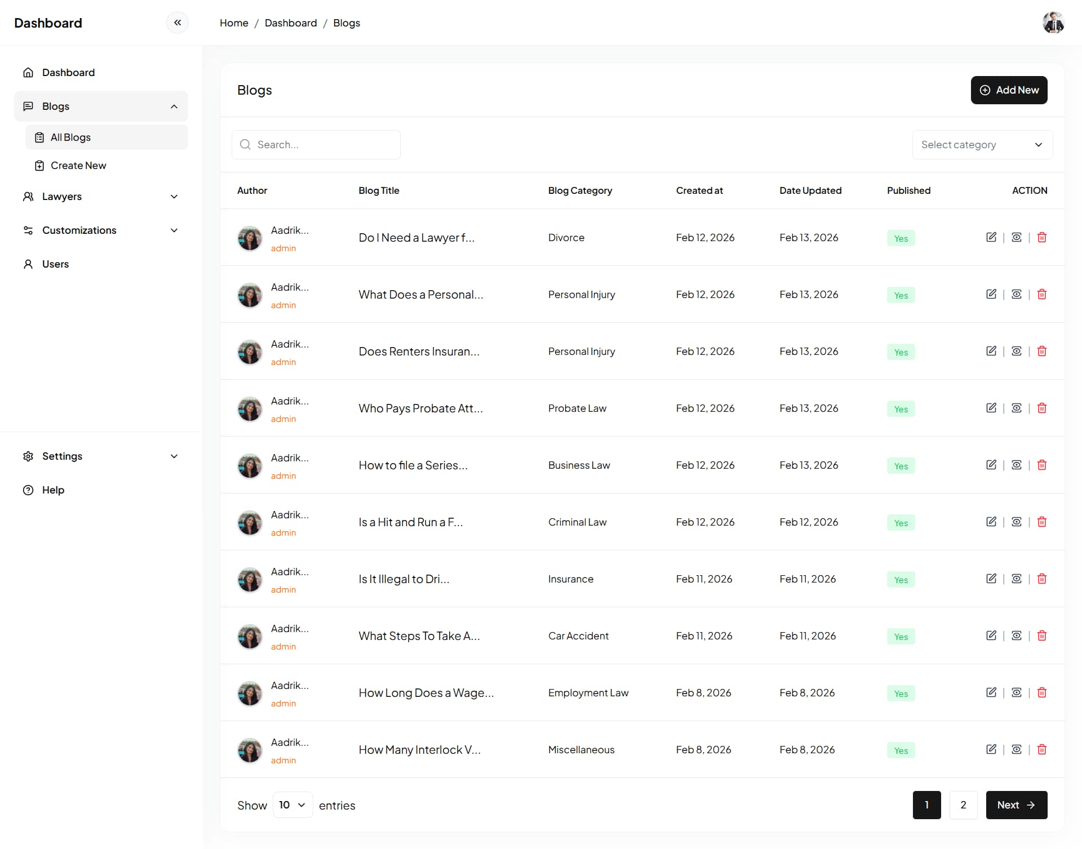
Task: Delete the 'How Long Does a Wage' blog
Action: [1042, 692]
